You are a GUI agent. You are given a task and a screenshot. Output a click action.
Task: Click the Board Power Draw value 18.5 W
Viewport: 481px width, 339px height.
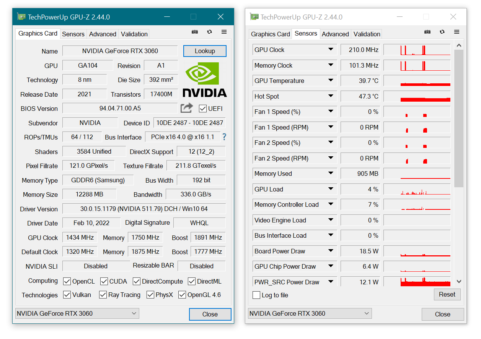(x=360, y=251)
